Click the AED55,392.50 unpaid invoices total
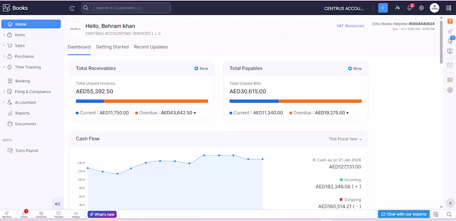This screenshot has height=221, width=456. click(x=95, y=92)
